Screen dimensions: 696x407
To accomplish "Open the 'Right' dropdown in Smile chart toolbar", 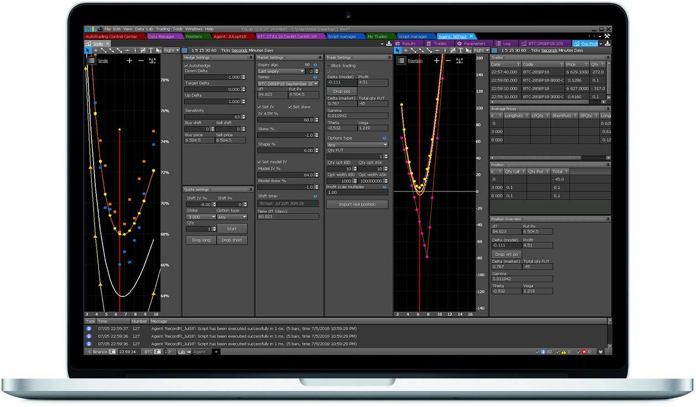I will 171,50.
